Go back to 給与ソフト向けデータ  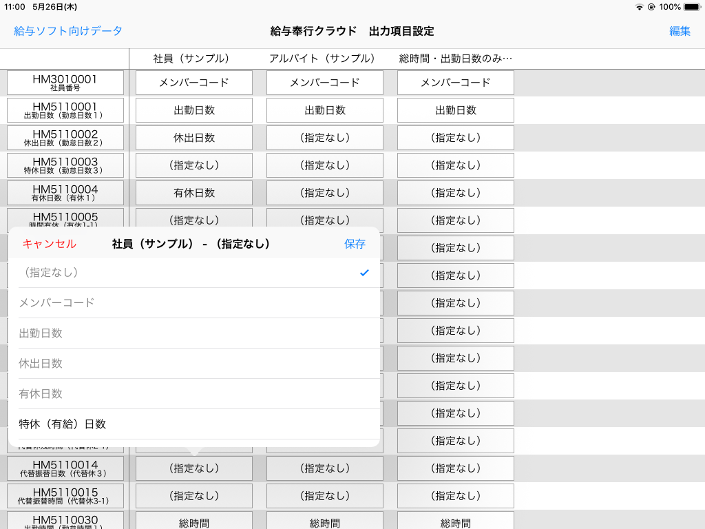(x=68, y=31)
